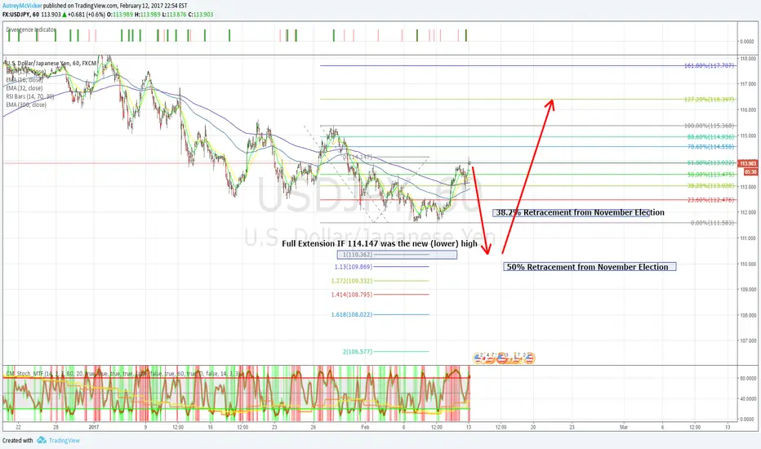The width and height of the screenshot is (761, 449).
Task: Click the 2017 label on the time axis
Action: point(94,427)
